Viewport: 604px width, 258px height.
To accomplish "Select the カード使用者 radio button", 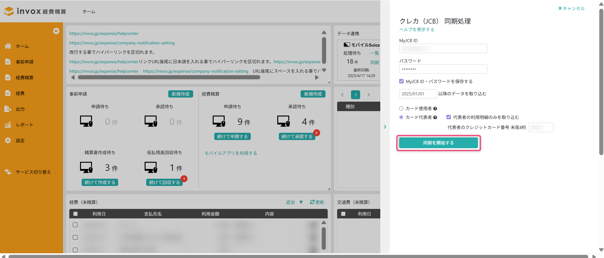I will coord(401,109).
